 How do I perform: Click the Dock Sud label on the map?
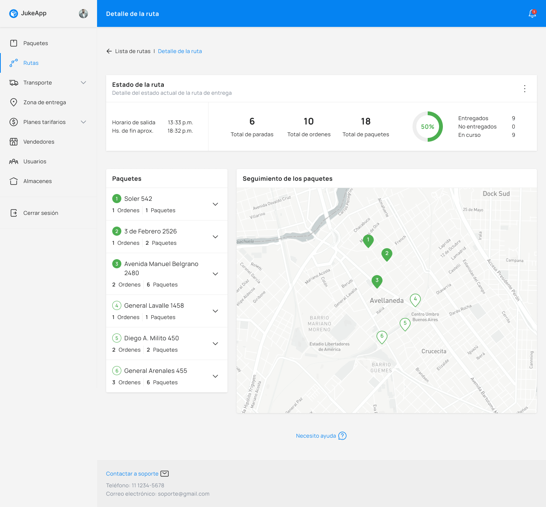496,194
